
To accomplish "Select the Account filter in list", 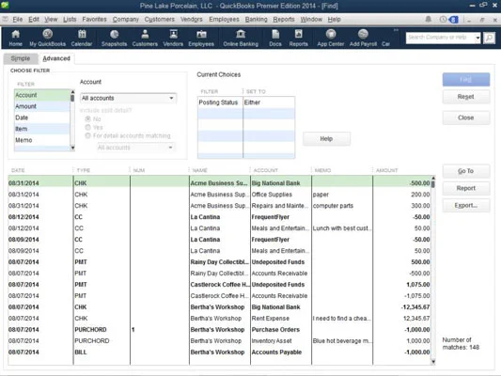I will coord(42,95).
